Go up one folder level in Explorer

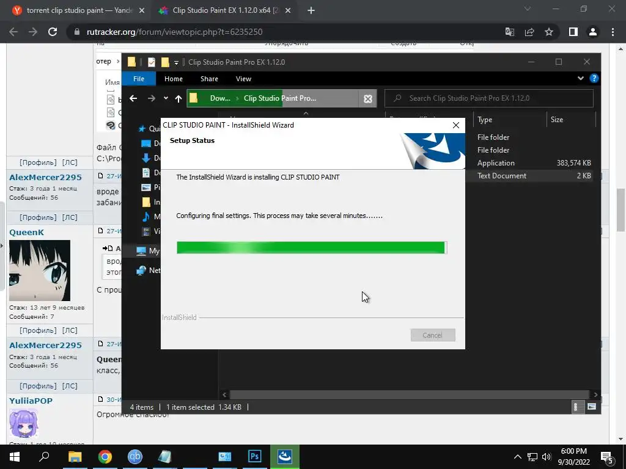[x=179, y=98]
